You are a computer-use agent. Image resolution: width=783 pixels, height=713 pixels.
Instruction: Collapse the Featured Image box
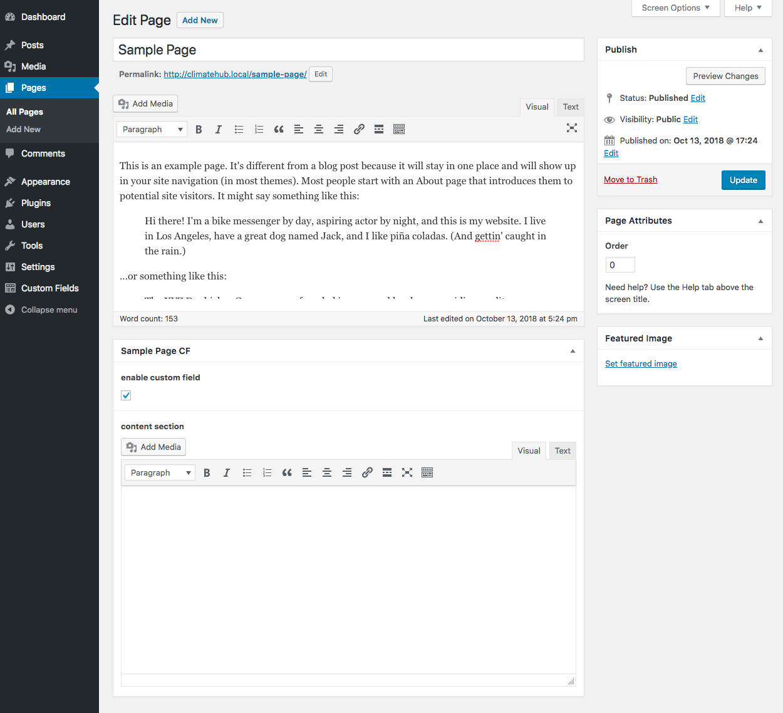click(x=760, y=338)
